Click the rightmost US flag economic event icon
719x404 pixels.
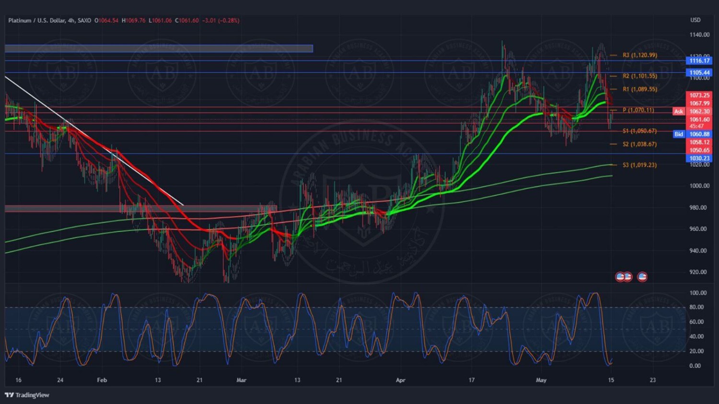coord(642,277)
